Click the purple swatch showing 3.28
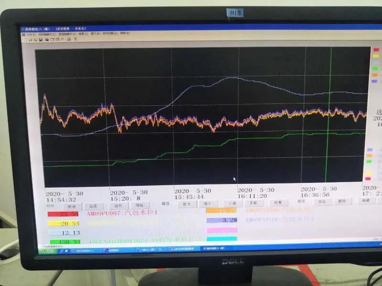Screen dimensions: 382x286 click(x=223, y=220)
